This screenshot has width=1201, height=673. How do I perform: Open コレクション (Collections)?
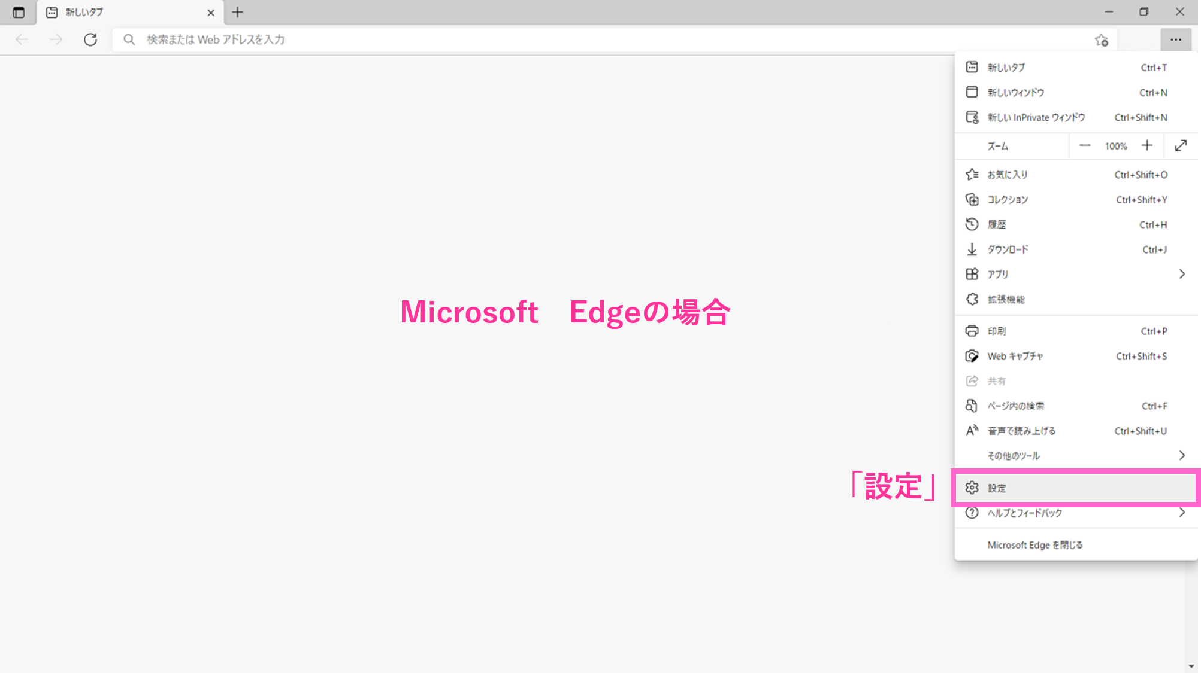pos(1009,200)
